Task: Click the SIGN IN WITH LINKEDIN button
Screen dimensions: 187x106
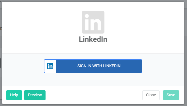Action: [x=93, y=66]
